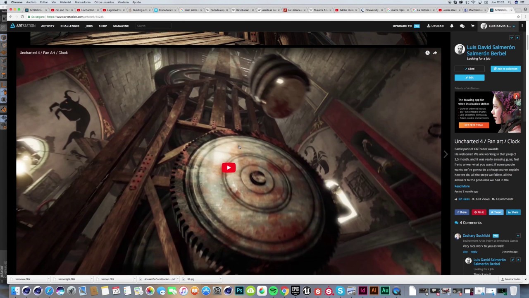This screenshot has height=298, width=529.
Task: Open Adobe Illustrator from the dock
Action: (374, 291)
